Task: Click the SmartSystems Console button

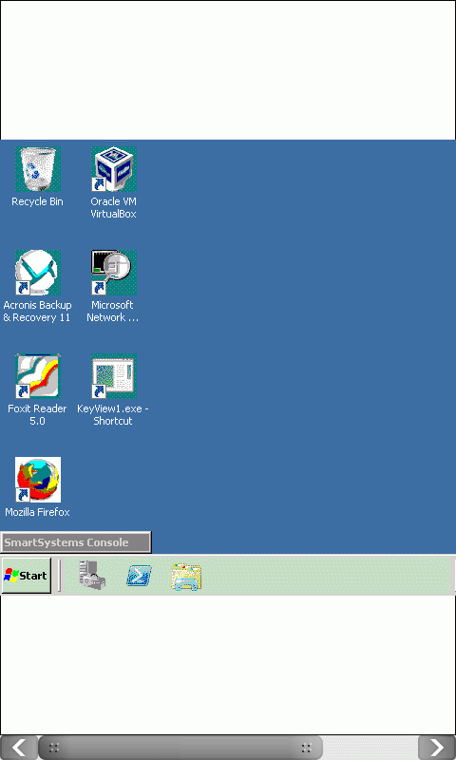Action: pyautogui.click(x=76, y=542)
